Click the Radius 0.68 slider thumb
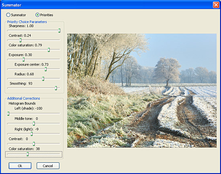The height and width of the screenshot is (174, 221). [x=43, y=78]
